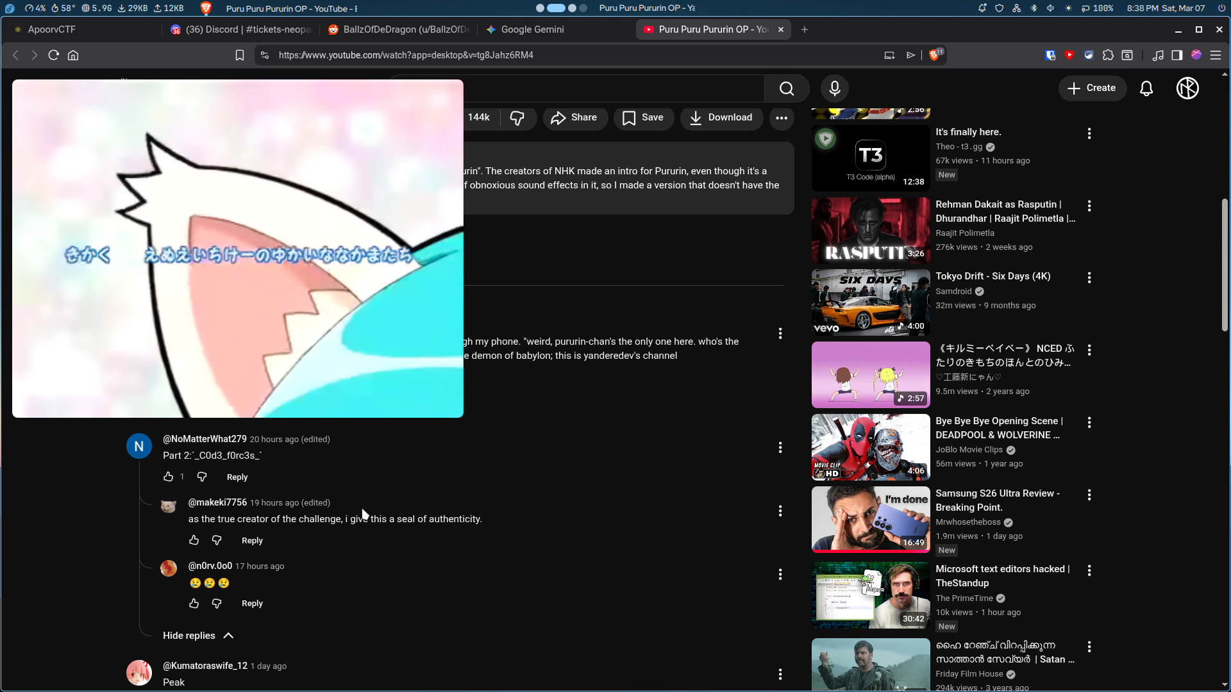1231x692 pixels.
Task: Reload the page with the refresh icon
Action: (54, 55)
